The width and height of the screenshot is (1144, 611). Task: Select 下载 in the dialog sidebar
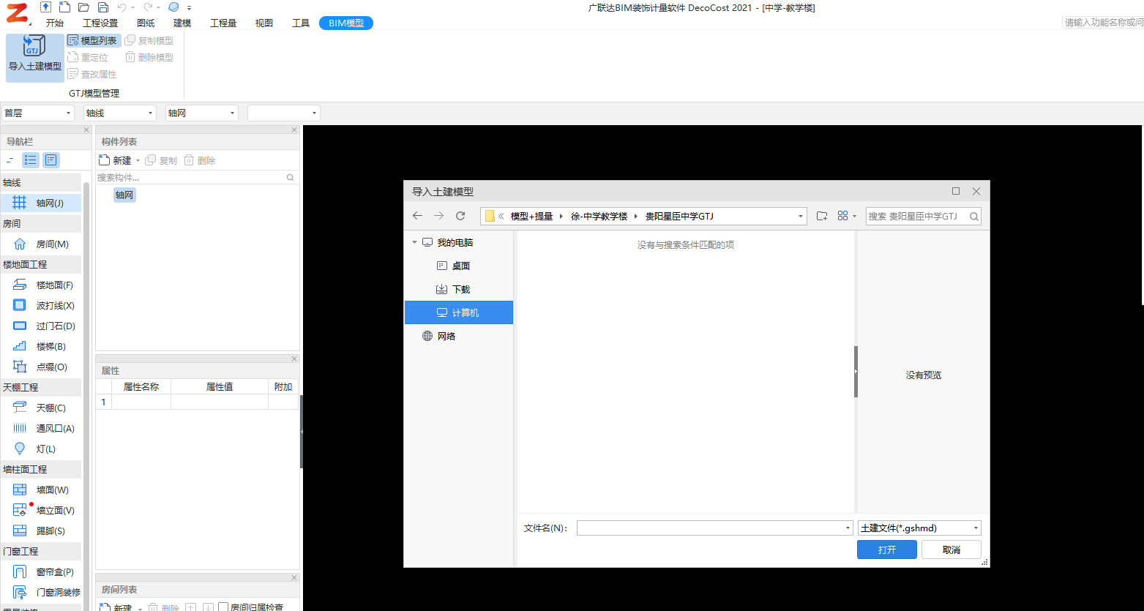pos(459,289)
